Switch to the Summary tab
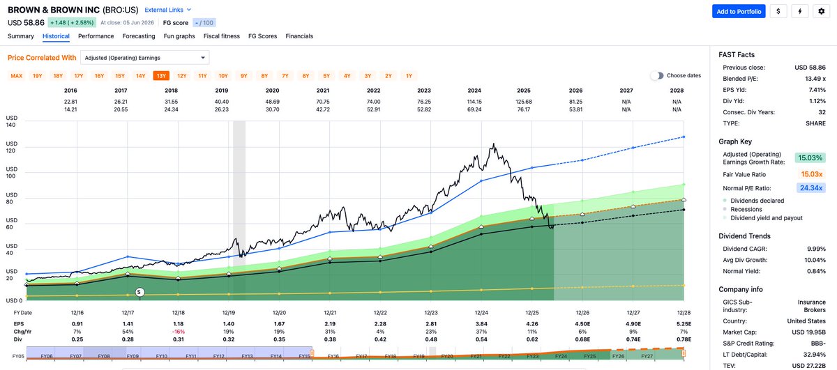The image size is (837, 370). pos(21,36)
